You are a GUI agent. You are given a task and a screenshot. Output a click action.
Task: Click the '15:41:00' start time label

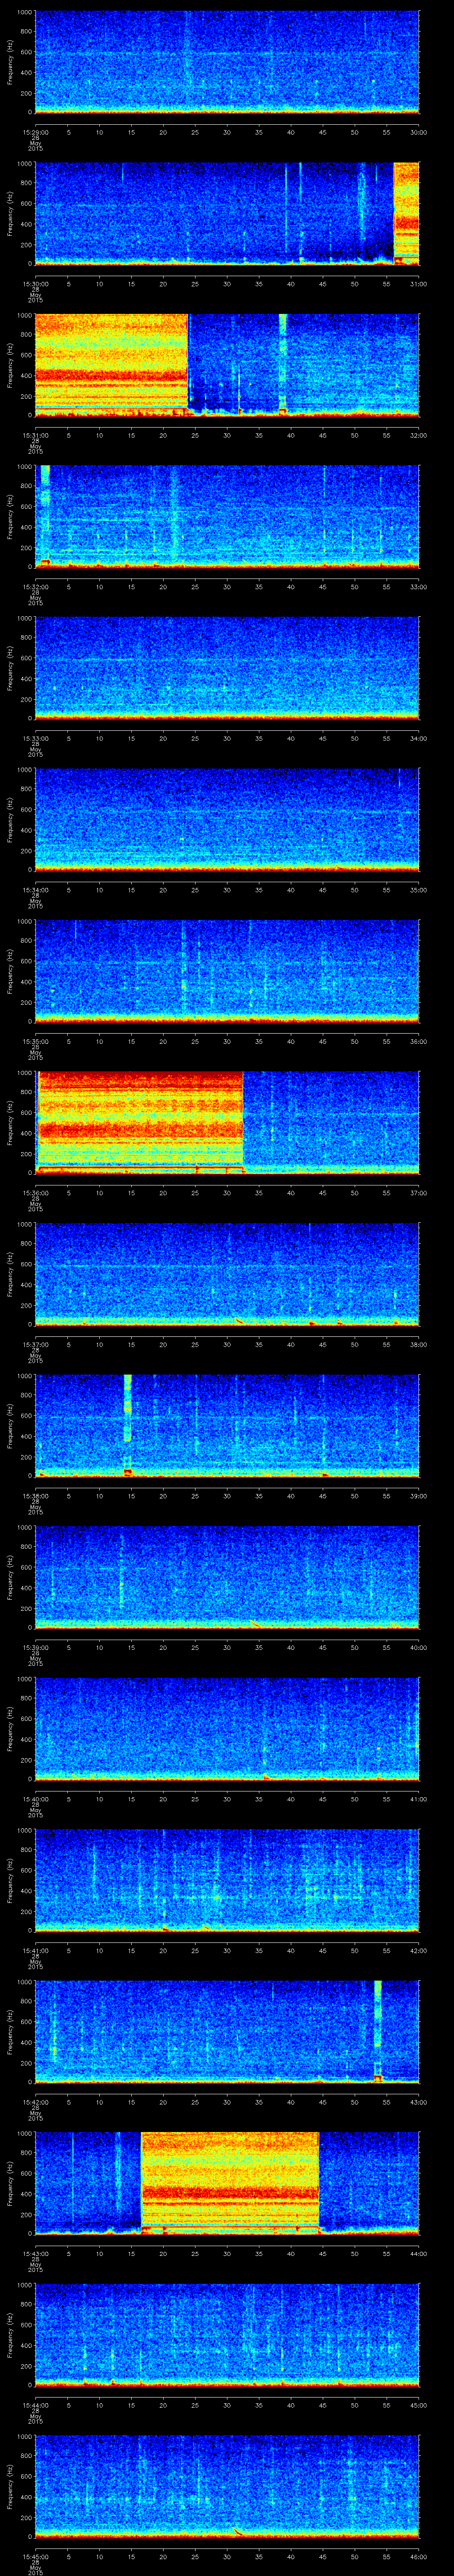click(x=35, y=1950)
